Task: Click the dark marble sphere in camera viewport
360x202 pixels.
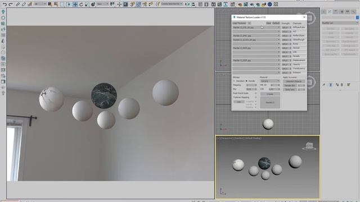Action: [104, 96]
